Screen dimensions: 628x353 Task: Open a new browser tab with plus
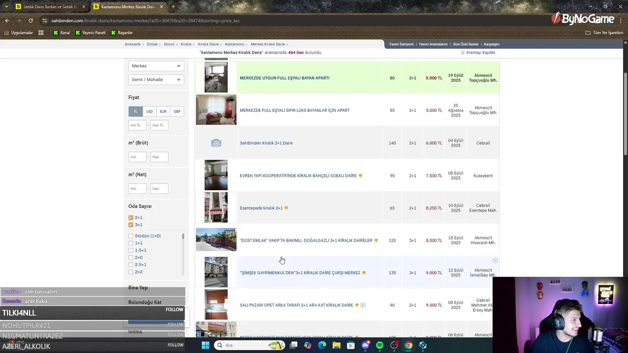(x=173, y=7)
